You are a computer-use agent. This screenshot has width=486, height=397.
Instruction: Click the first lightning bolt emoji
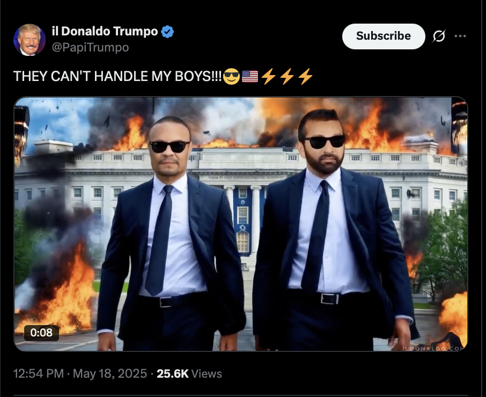[x=268, y=76]
